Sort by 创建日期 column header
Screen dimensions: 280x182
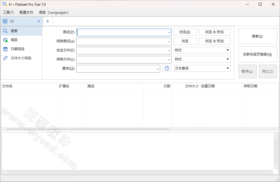pos(221,86)
